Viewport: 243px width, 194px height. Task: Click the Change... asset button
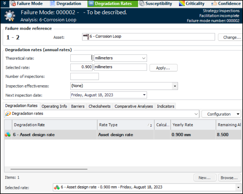click(x=230, y=37)
